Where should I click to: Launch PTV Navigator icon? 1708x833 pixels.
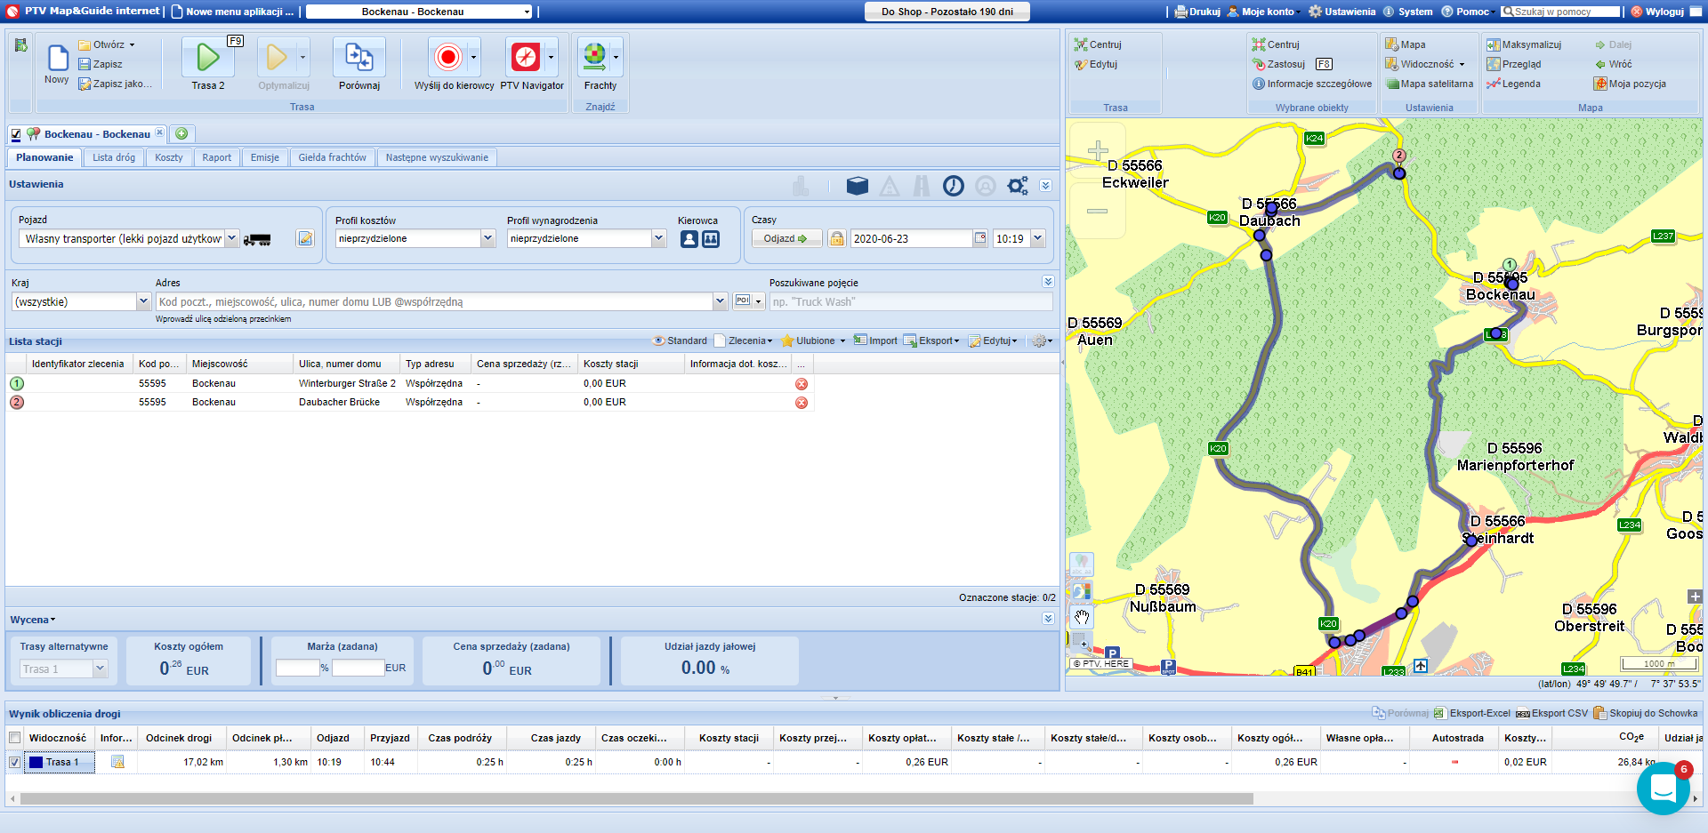525,58
